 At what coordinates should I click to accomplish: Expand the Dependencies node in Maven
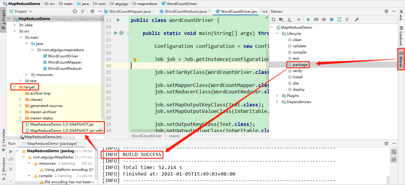coord(277,102)
